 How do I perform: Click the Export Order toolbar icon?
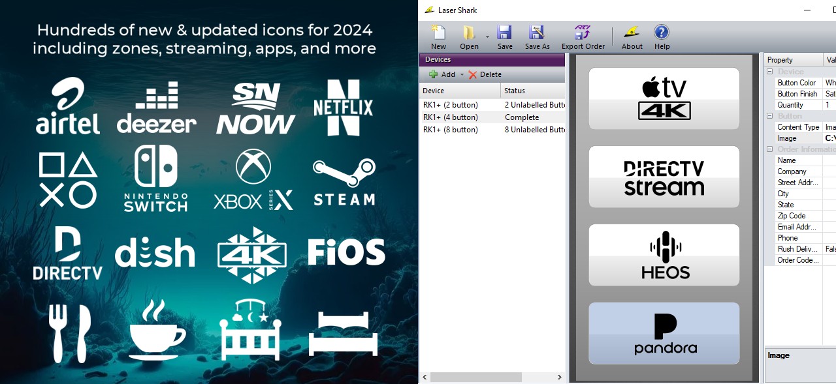coord(583,37)
